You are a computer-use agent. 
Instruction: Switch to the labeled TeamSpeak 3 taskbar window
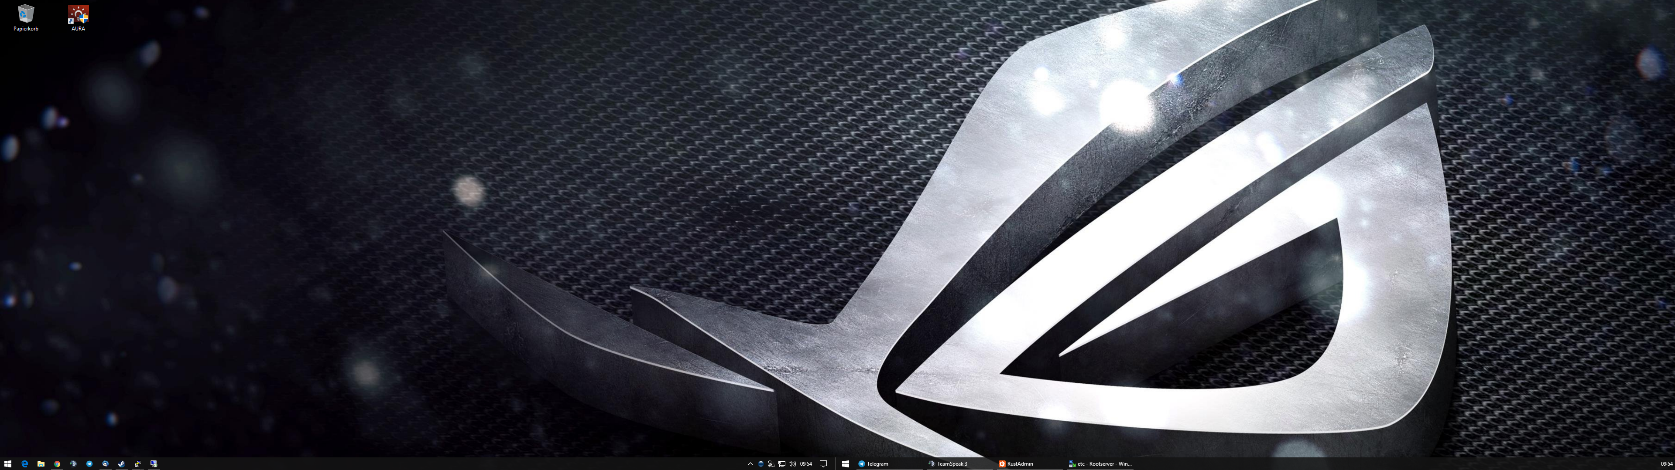point(951,463)
